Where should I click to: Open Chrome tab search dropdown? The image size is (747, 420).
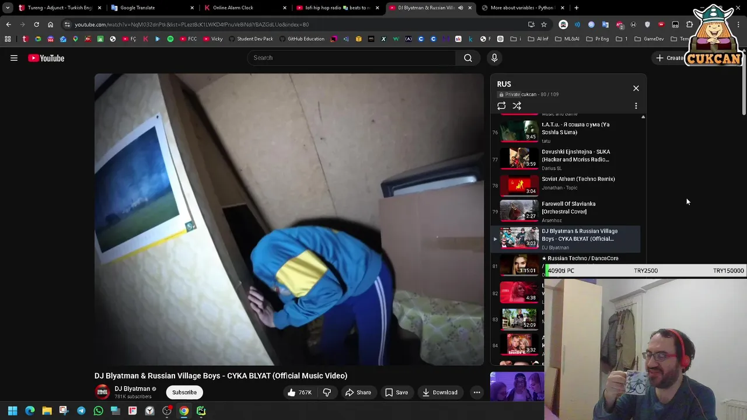tap(8, 8)
